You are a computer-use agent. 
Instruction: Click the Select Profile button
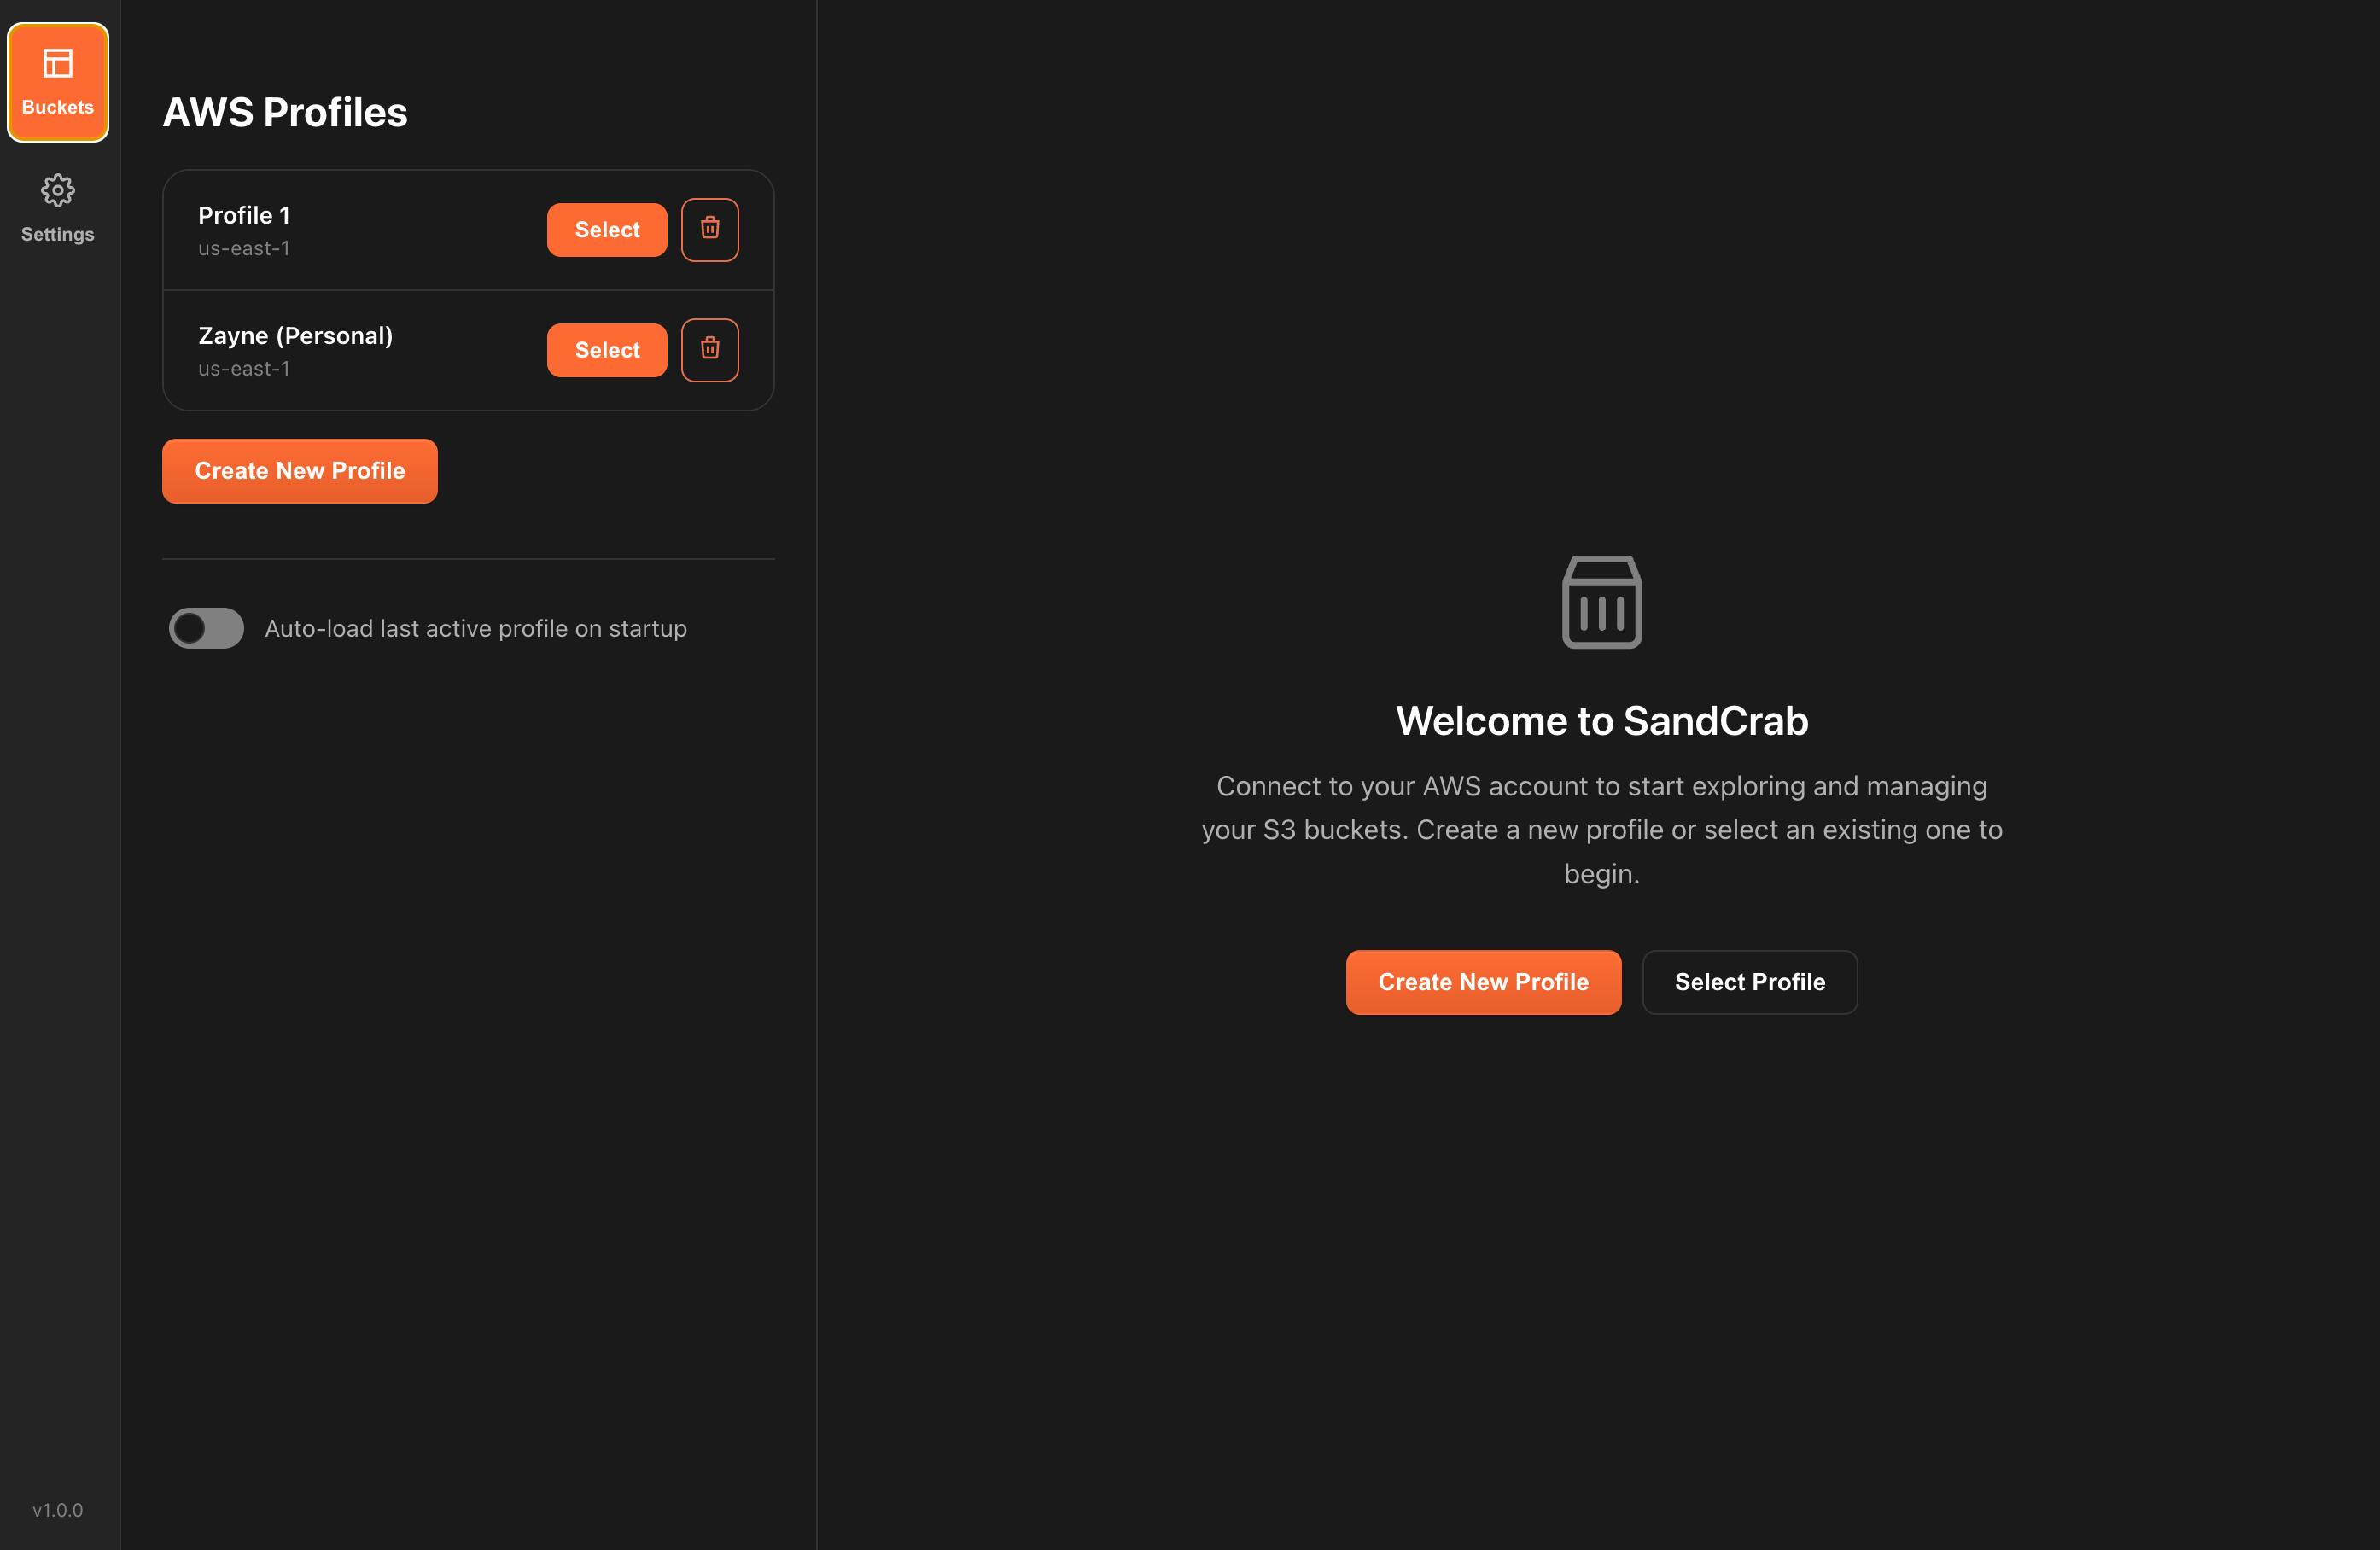click(1750, 982)
